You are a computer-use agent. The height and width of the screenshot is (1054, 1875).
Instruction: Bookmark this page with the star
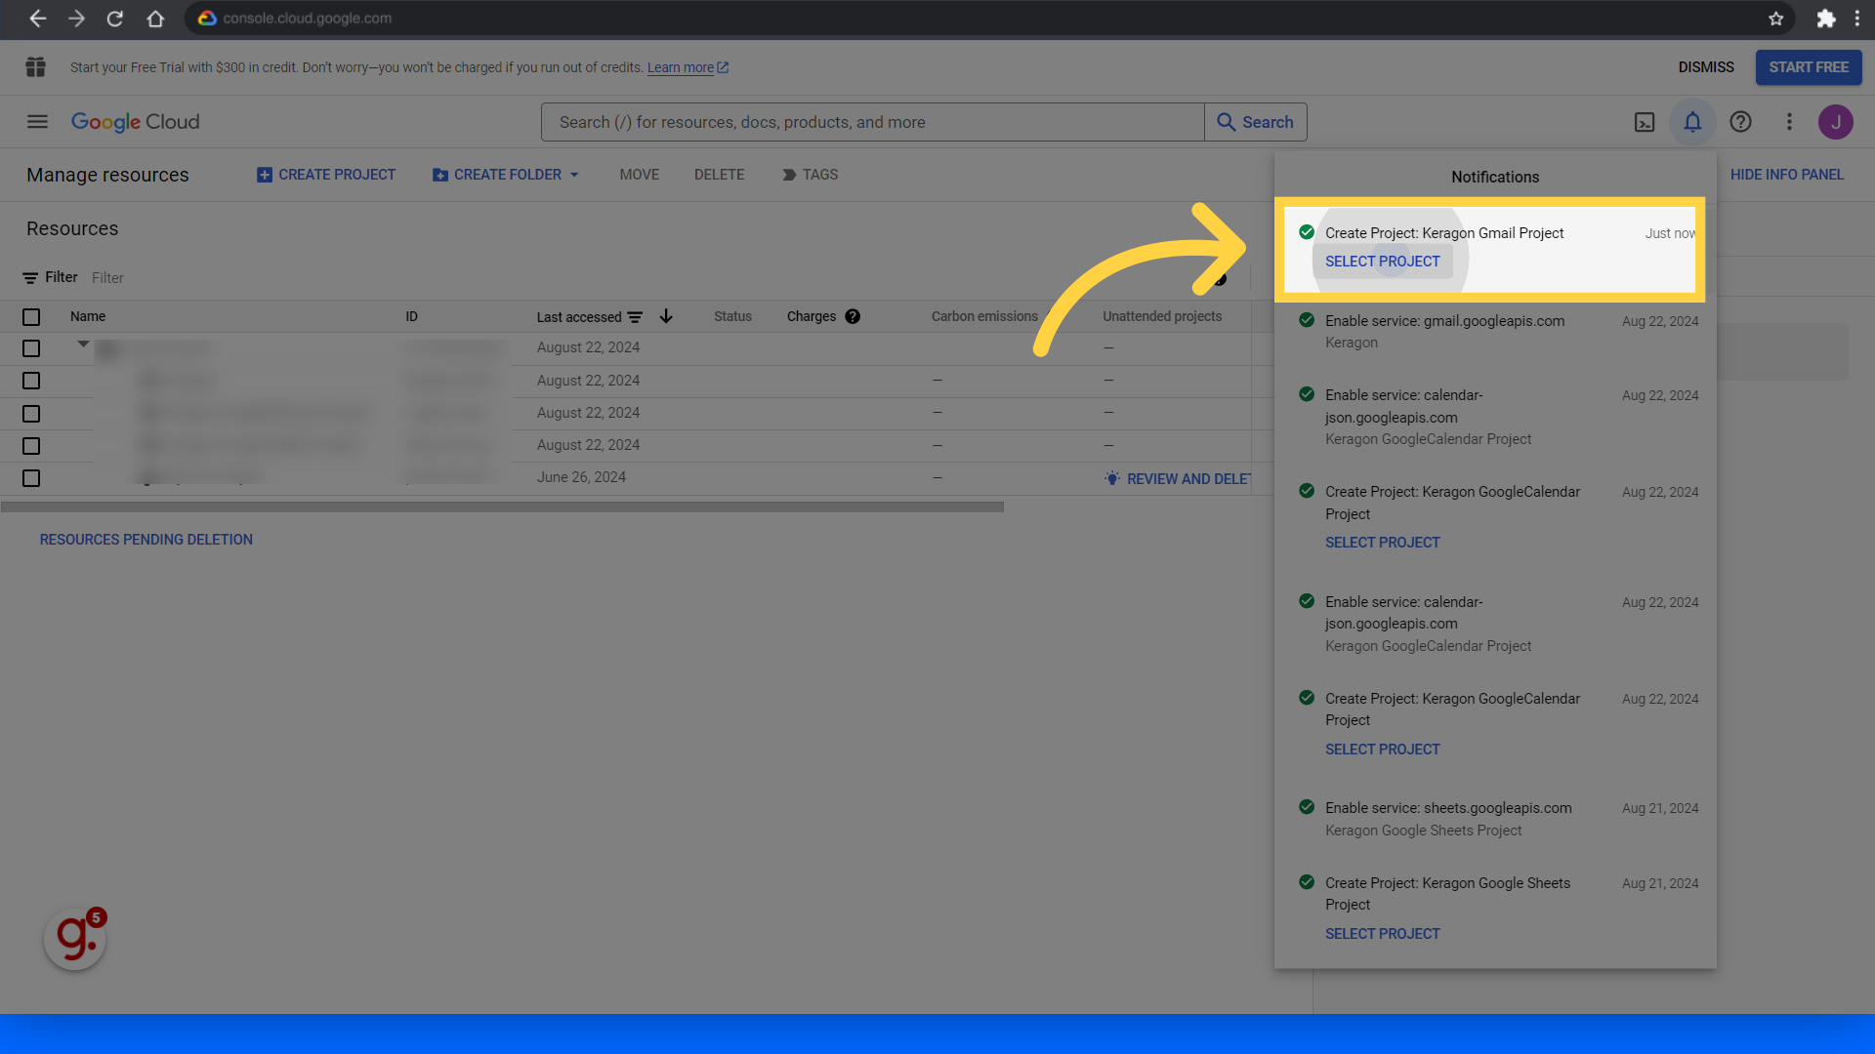1775,19
